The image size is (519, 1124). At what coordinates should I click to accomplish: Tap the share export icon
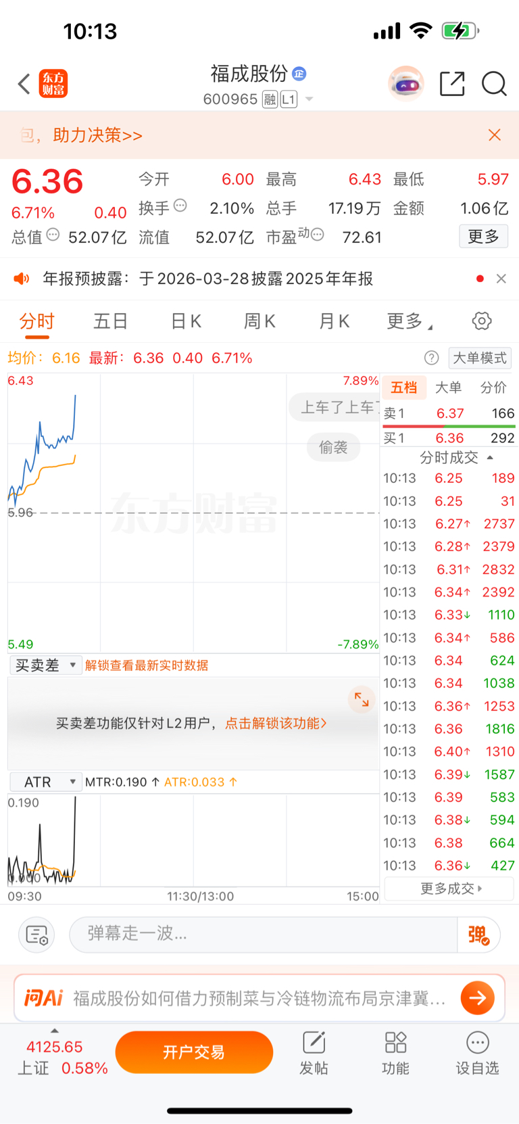point(452,84)
